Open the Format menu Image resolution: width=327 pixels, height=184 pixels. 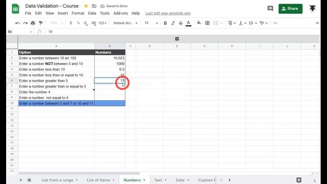click(x=78, y=13)
